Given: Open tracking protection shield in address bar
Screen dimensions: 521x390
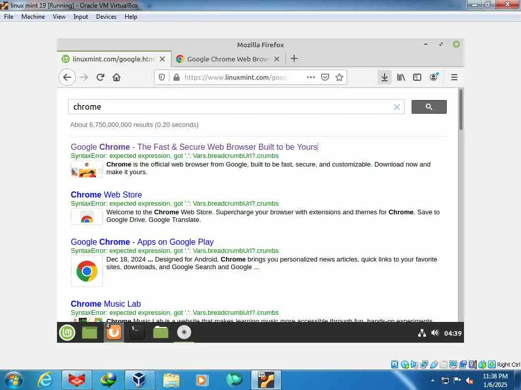Looking at the screenshot, I should coord(162,77).
